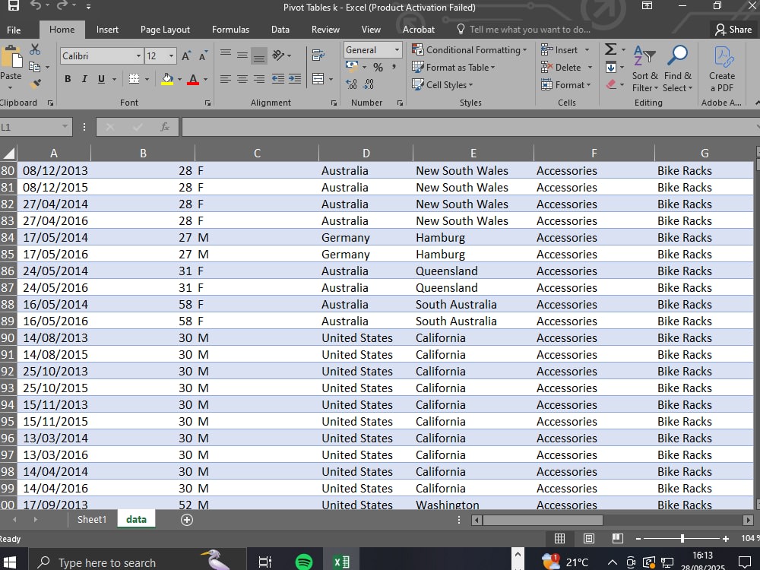760x570 pixels.
Task: Toggle Bold formatting
Action: 68,79
